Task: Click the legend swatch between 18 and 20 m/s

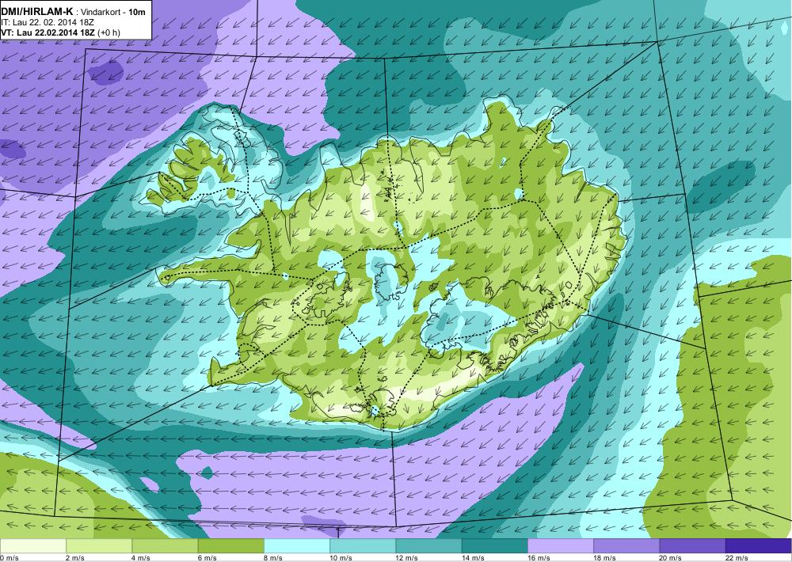Action: (x=626, y=546)
